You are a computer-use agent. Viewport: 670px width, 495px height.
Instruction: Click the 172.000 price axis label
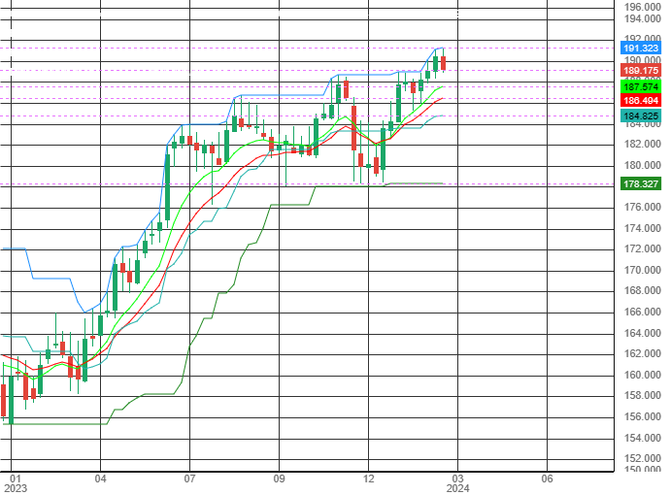[642, 249]
